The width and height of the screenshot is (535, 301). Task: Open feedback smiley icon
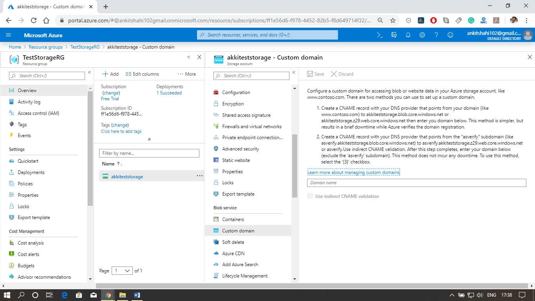point(450,35)
